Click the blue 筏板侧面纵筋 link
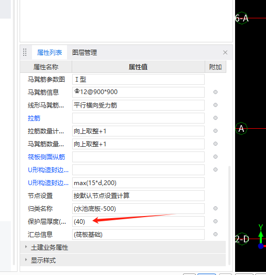Viewport: 266px width, 275px height. 46,157
